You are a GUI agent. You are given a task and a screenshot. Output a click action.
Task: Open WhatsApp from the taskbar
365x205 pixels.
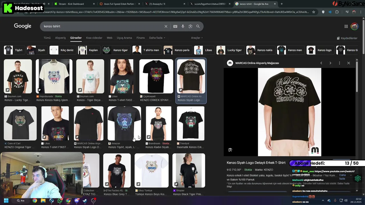click(60, 200)
